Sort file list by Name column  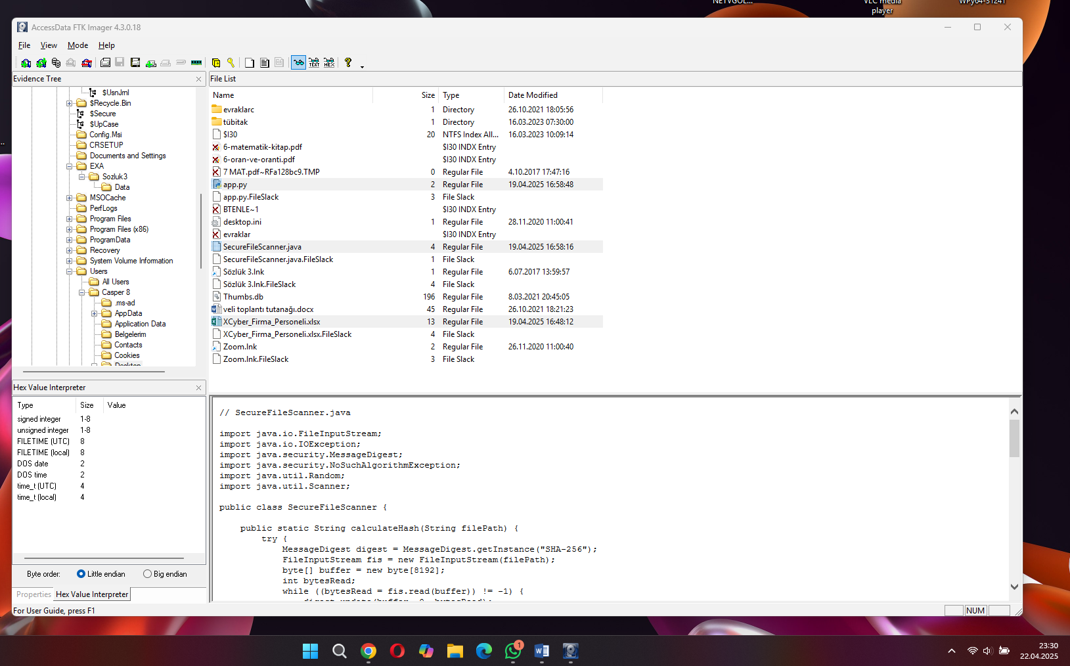point(291,95)
